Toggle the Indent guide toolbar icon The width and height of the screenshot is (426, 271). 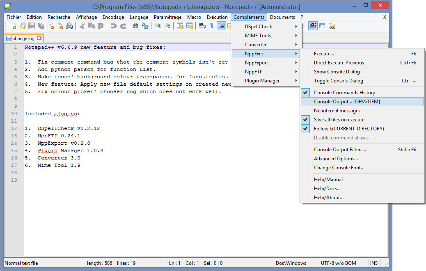click(222, 26)
